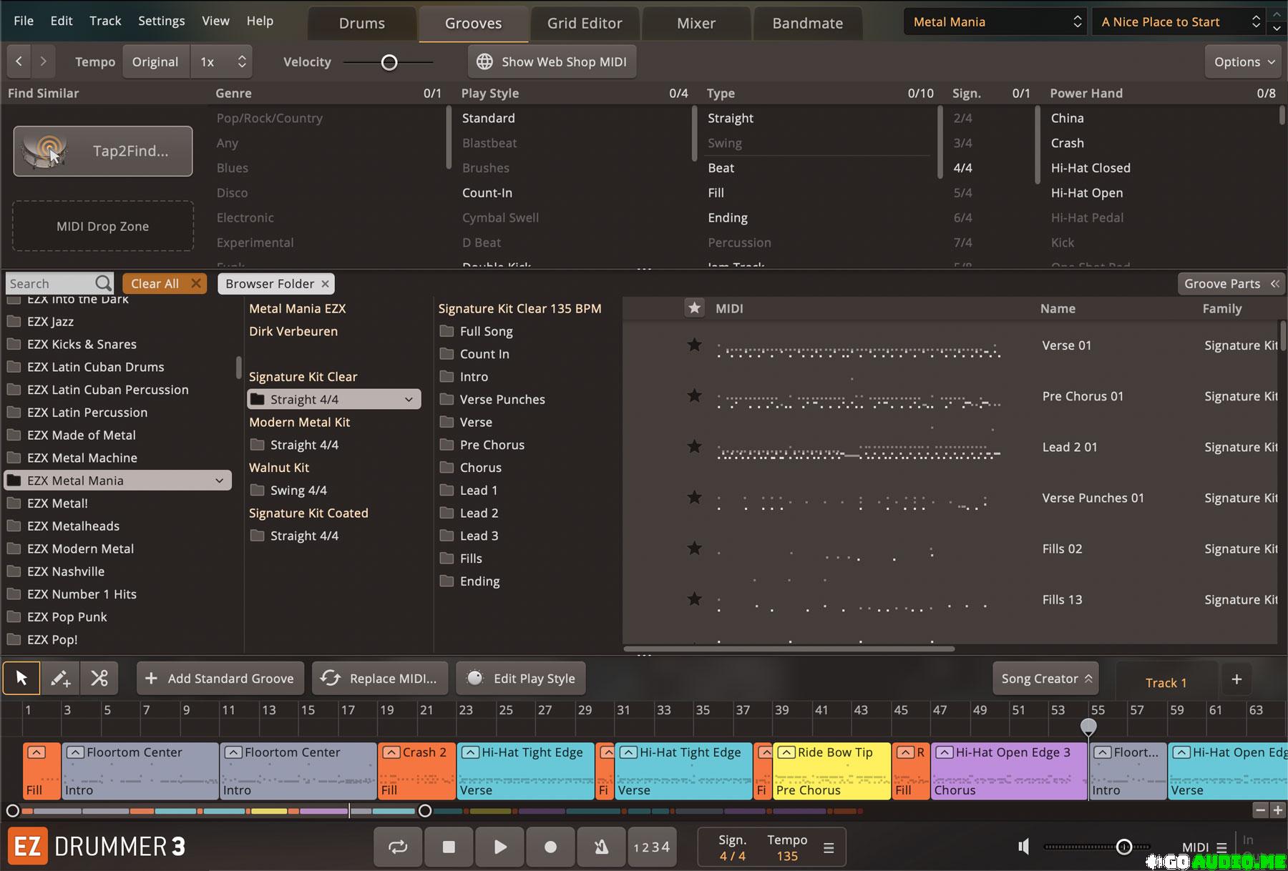Open block menu on Ride Bow Tip block

(x=786, y=752)
